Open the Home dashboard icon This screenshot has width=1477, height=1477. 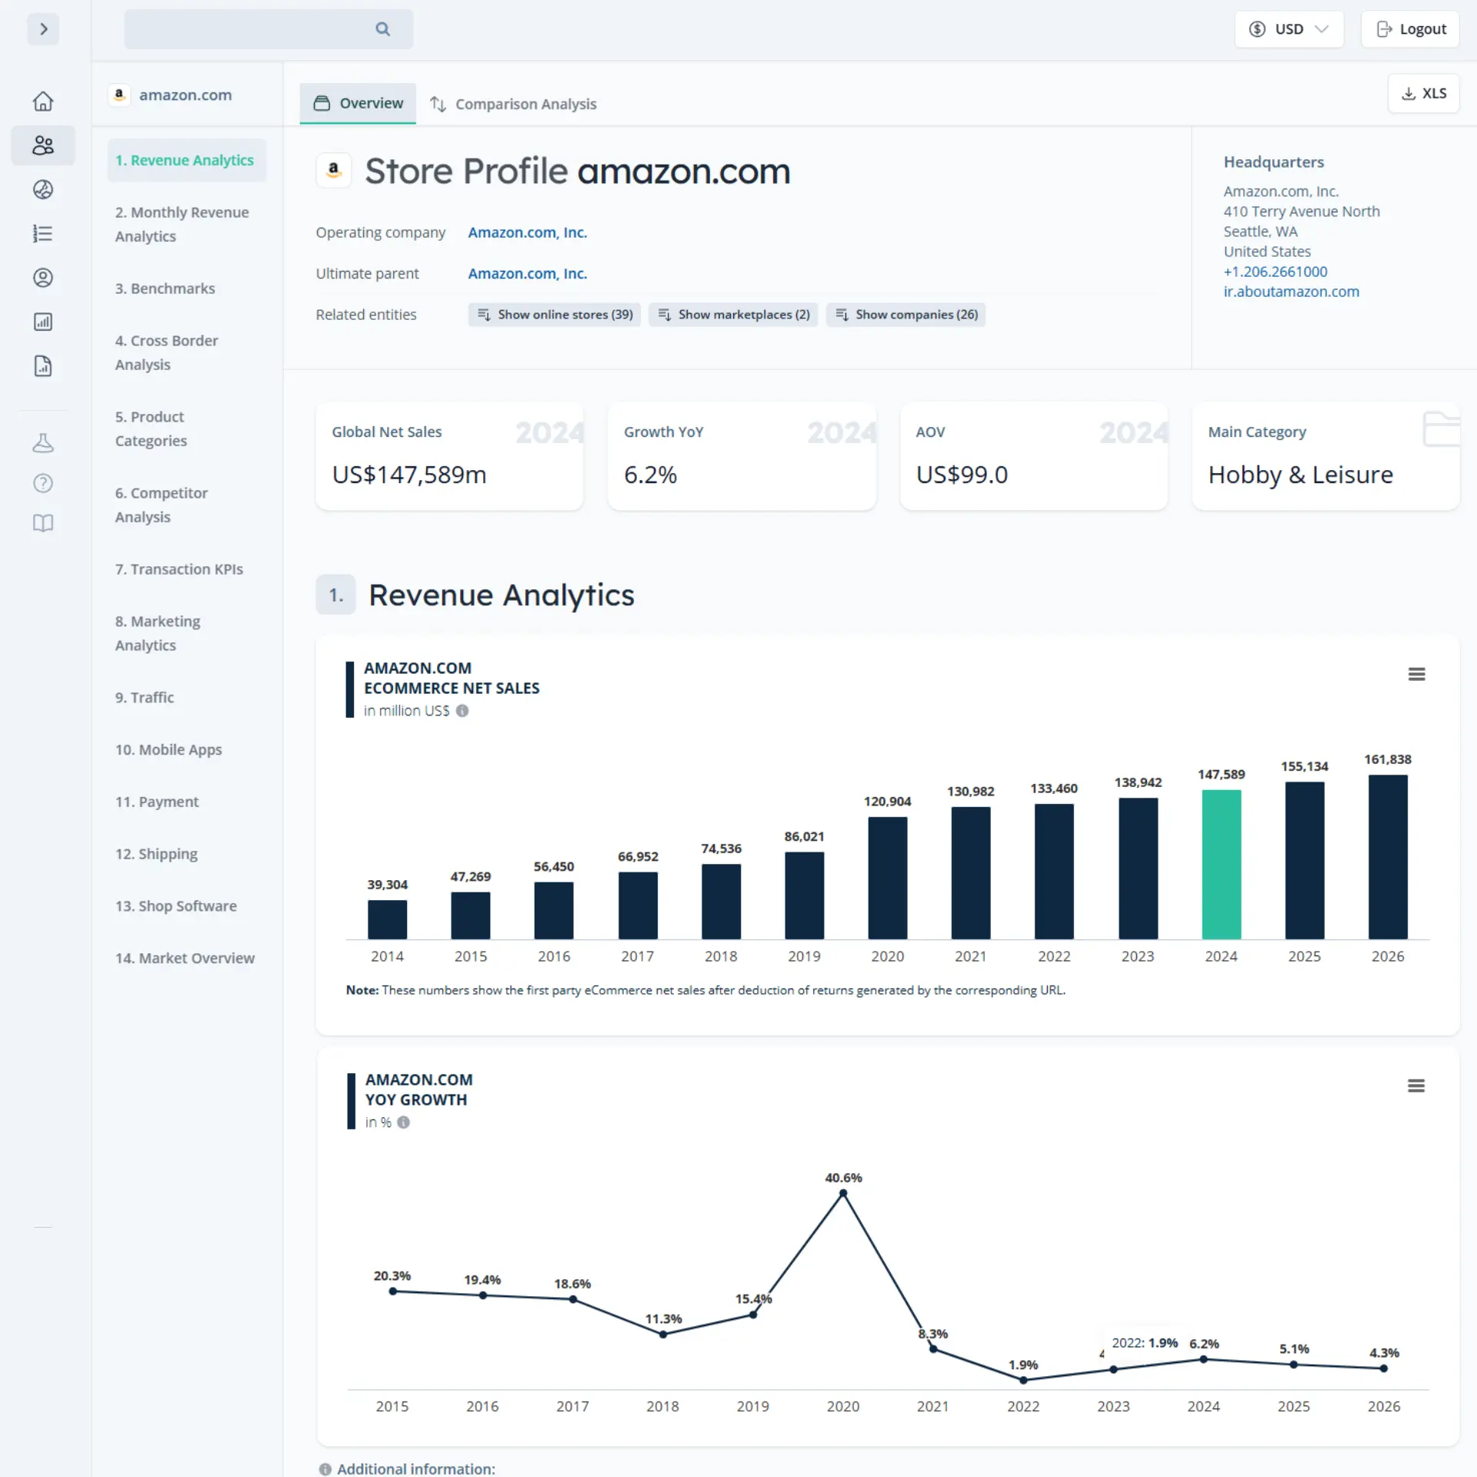tap(43, 101)
